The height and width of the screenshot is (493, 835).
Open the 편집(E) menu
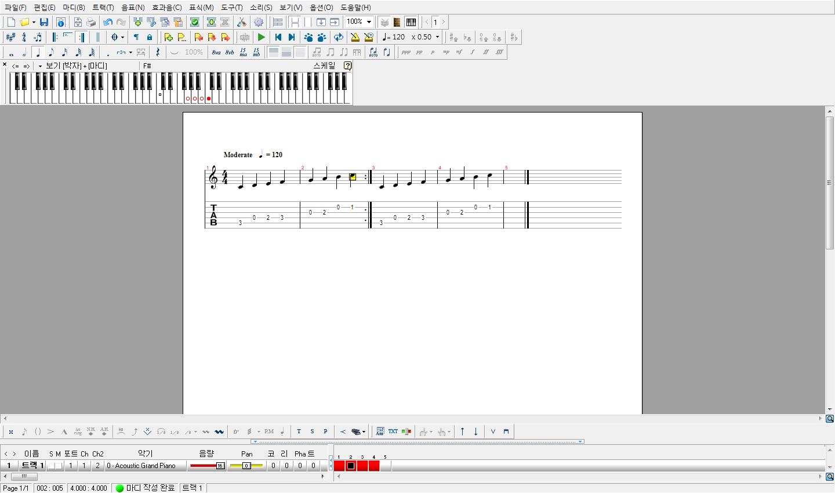(x=45, y=8)
